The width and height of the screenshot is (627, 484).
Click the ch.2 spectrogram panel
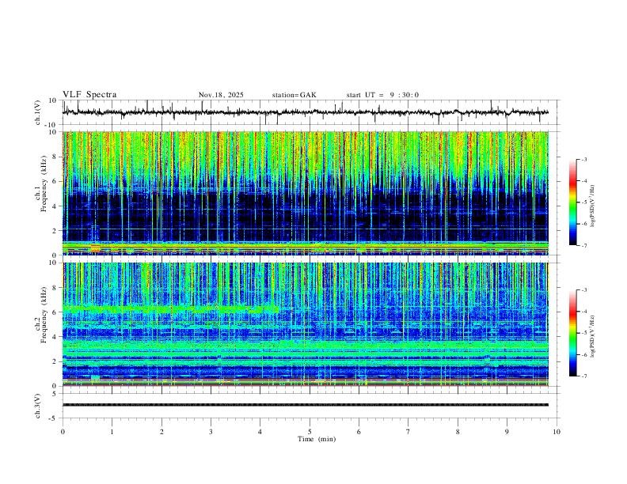[306, 324]
